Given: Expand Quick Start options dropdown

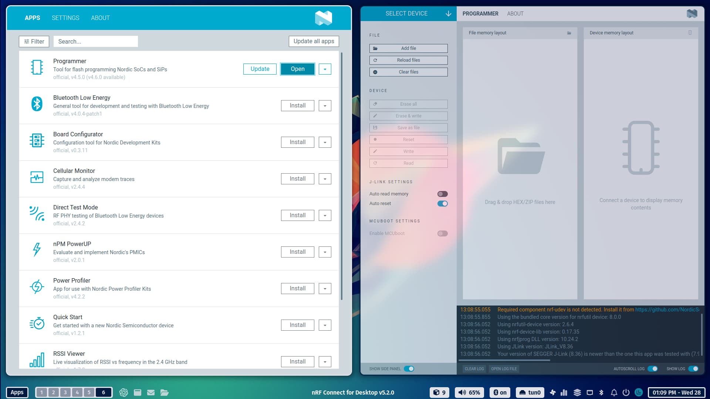Looking at the screenshot, I should click(x=325, y=325).
